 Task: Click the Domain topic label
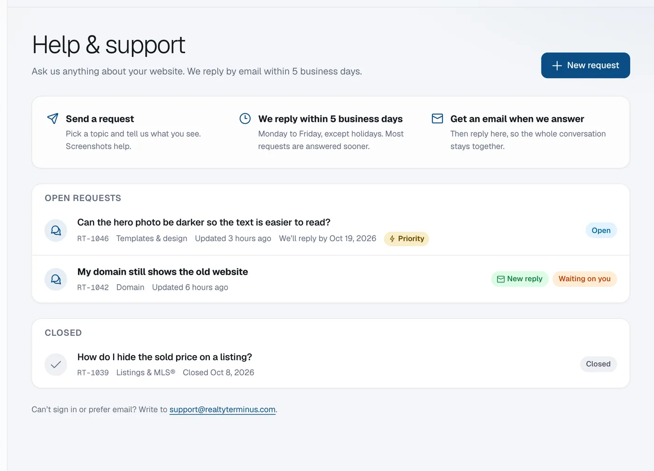point(130,287)
